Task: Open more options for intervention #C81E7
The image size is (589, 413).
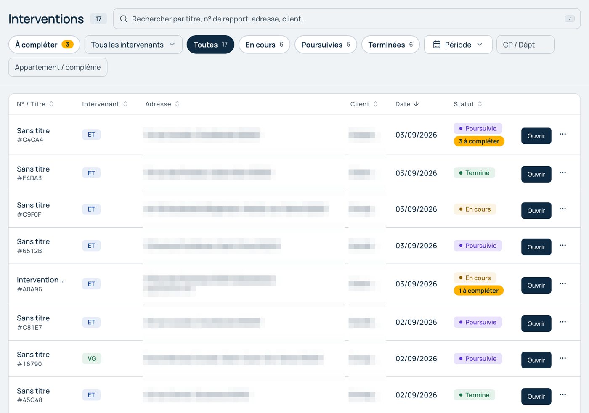Action: [x=562, y=322]
